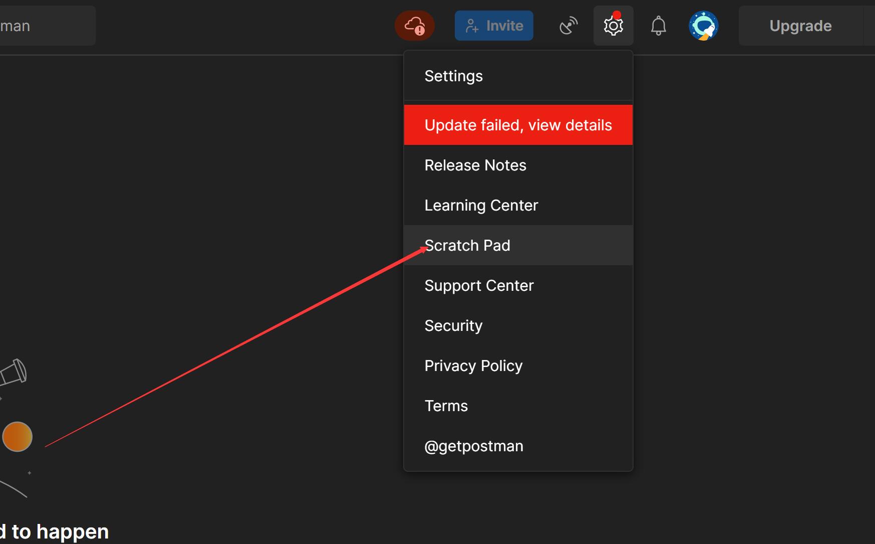Open the capture requests satellite icon
Image resolution: width=875 pixels, height=544 pixels.
(x=568, y=26)
